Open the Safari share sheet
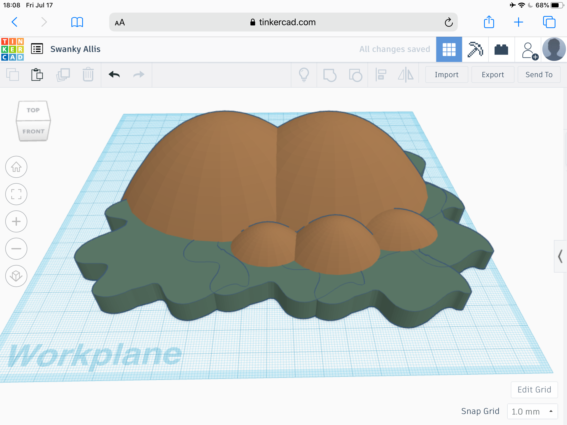This screenshot has height=425, width=567. [489, 22]
